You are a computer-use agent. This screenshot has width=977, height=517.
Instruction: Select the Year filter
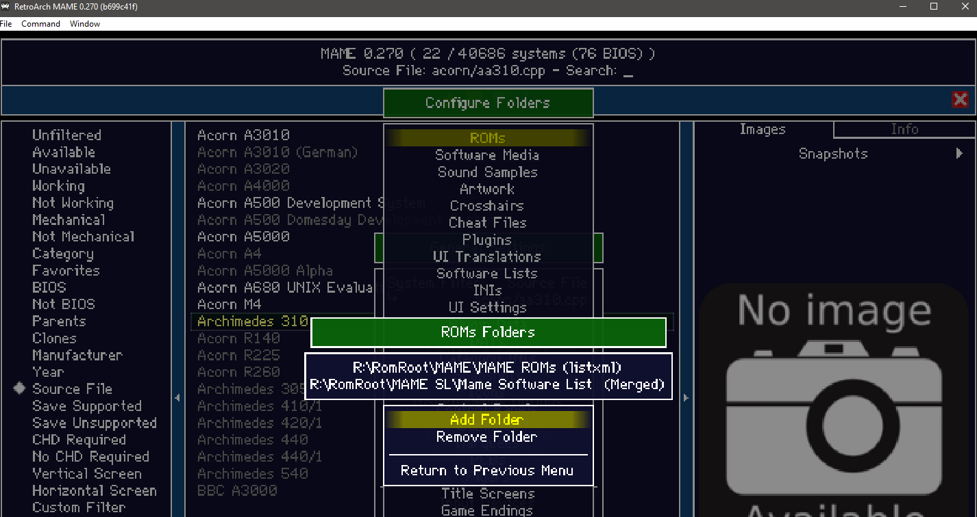(47, 372)
